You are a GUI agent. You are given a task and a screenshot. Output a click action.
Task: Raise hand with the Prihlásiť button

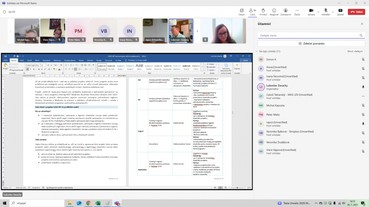pos(263,12)
